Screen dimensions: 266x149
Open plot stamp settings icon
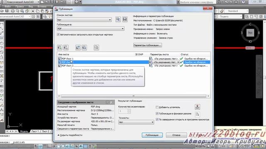pos(197,107)
